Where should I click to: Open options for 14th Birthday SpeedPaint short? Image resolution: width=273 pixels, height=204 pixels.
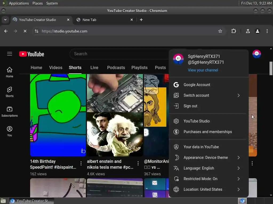point(81,163)
